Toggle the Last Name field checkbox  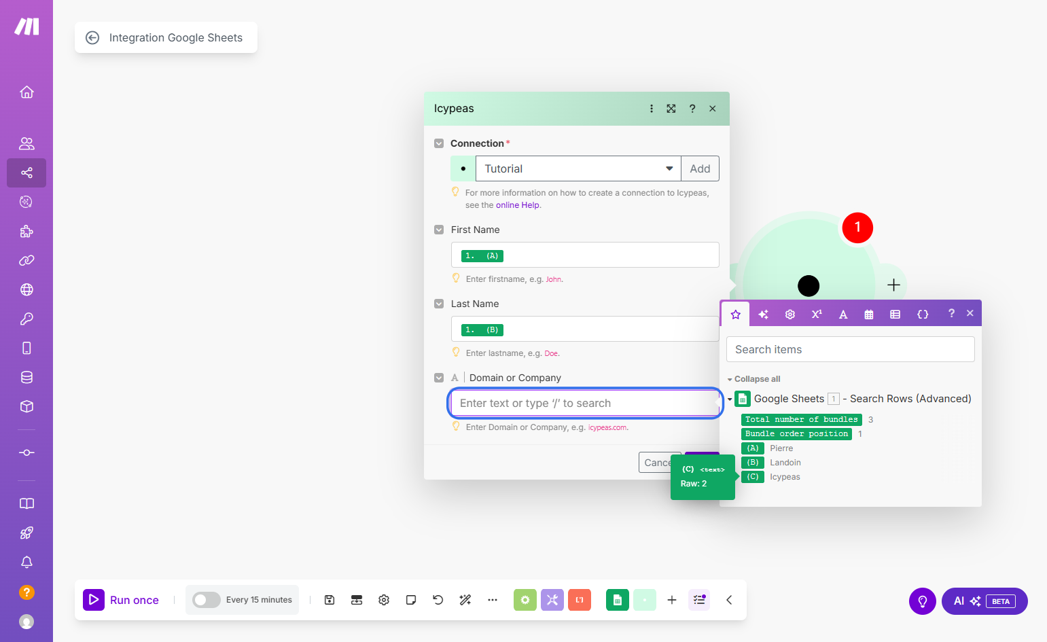coord(439,304)
